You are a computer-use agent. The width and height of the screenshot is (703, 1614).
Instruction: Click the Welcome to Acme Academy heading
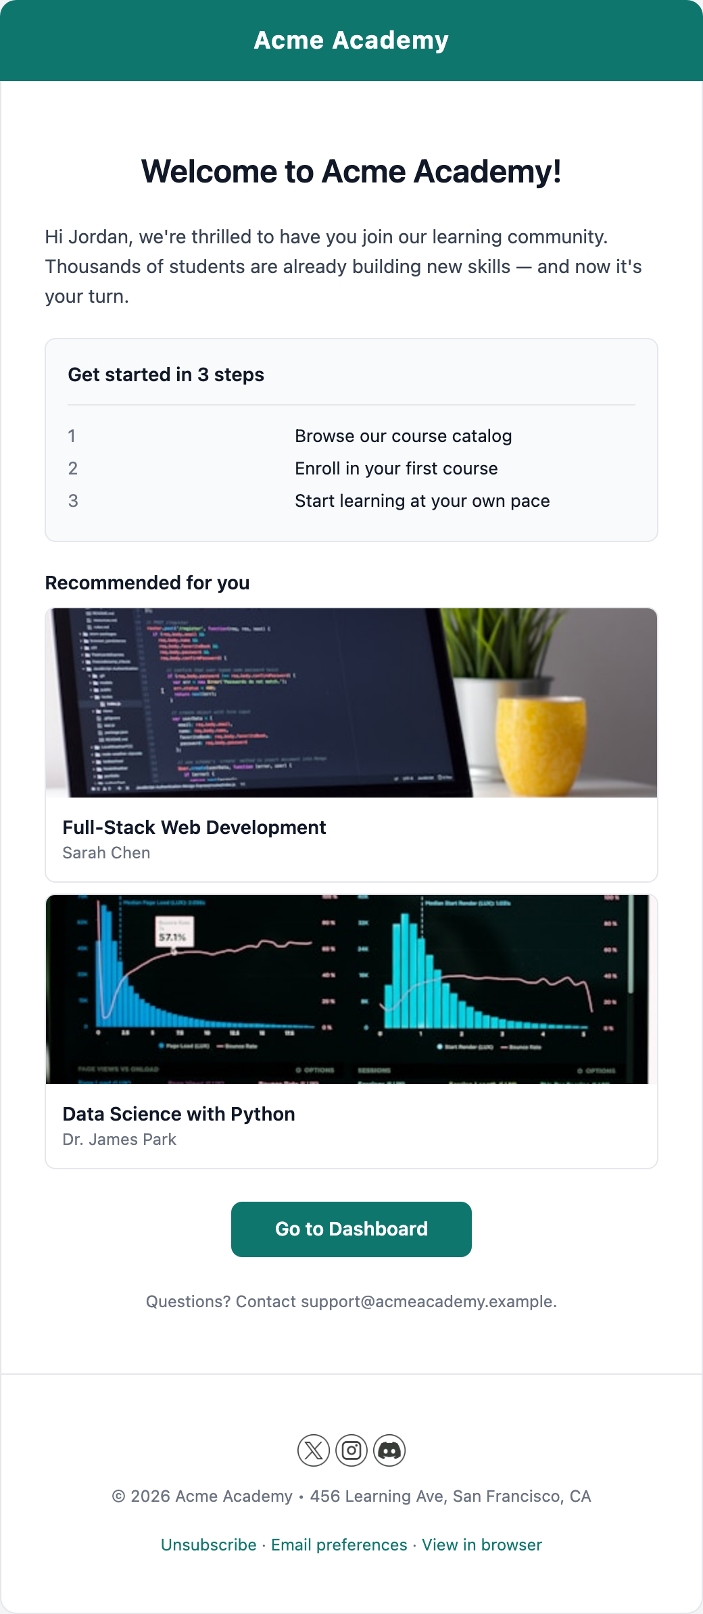coord(351,172)
